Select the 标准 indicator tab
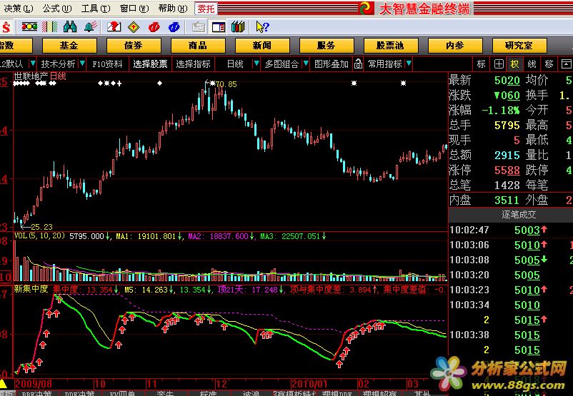This screenshot has width=573, height=396. 209,393
